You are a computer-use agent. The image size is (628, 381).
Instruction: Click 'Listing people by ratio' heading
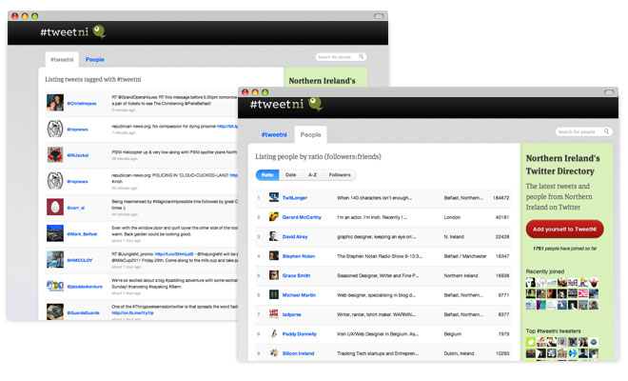[318, 156]
